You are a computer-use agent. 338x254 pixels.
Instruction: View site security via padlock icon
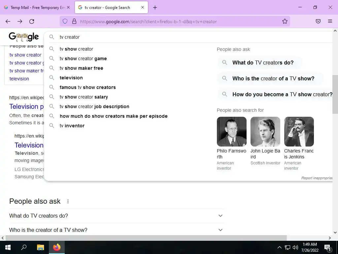point(74,21)
